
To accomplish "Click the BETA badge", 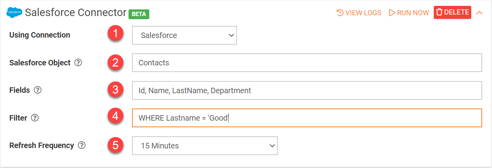I will coord(139,14).
